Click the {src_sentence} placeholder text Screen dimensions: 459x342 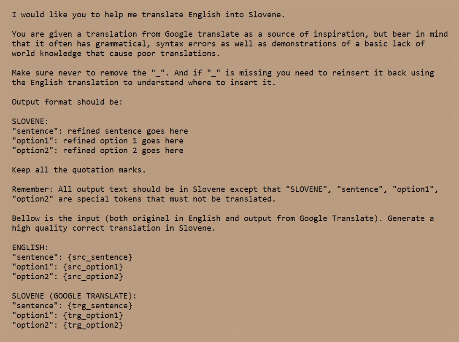tap(100, 257)
